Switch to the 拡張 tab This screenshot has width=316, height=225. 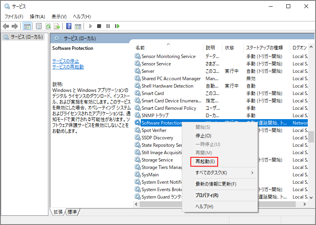click(x=58, y=212)
